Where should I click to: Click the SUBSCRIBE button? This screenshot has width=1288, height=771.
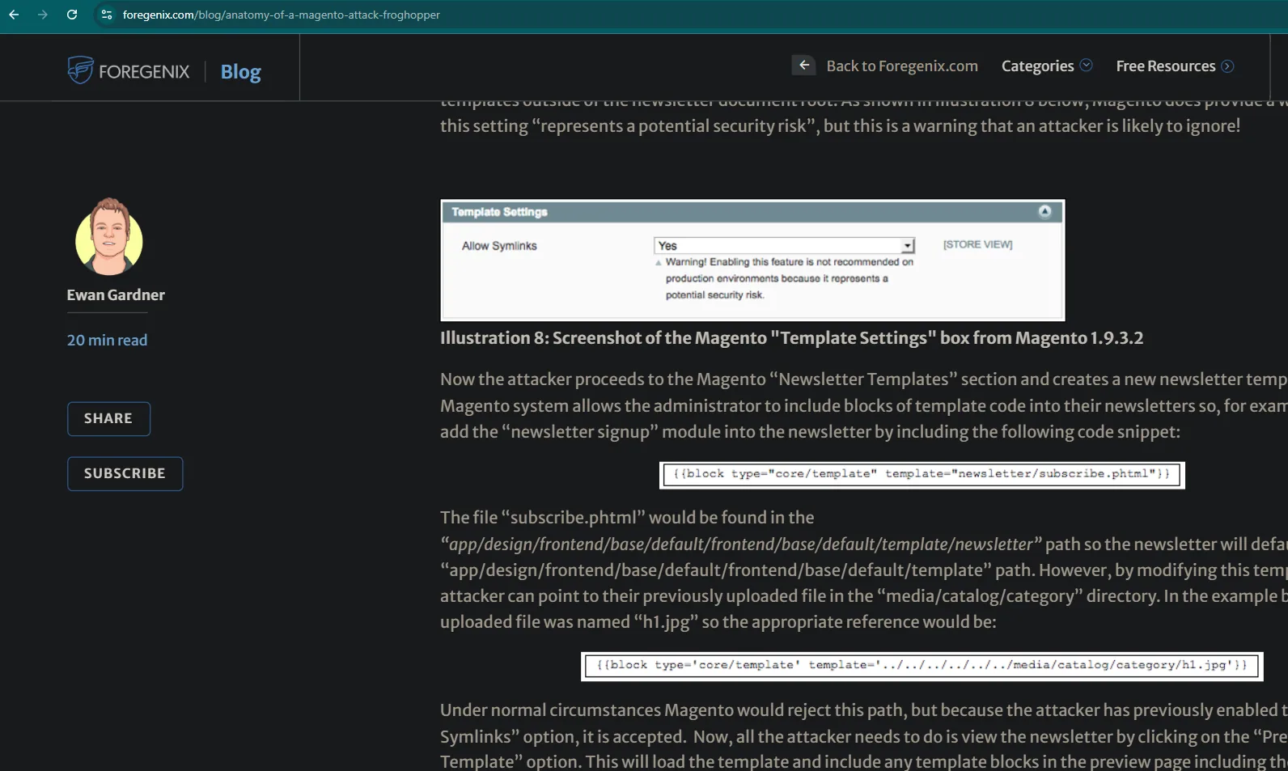(x=125, y=474)
